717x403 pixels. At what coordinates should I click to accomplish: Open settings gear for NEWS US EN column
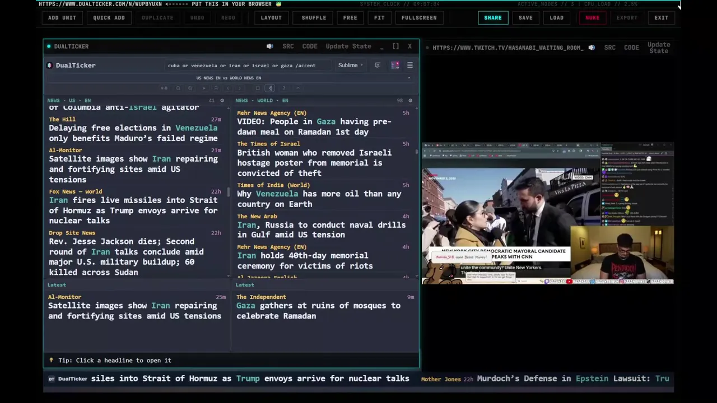coord(222,101)
